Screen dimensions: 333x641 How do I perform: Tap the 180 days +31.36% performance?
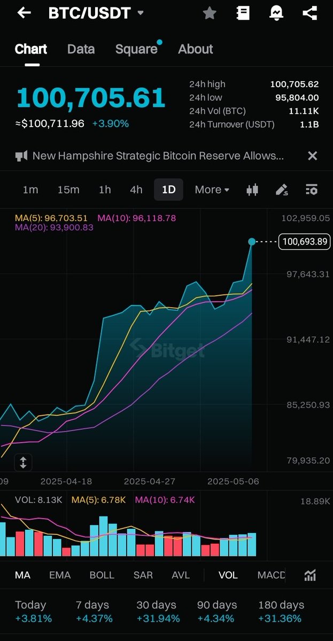coord(281,612)
